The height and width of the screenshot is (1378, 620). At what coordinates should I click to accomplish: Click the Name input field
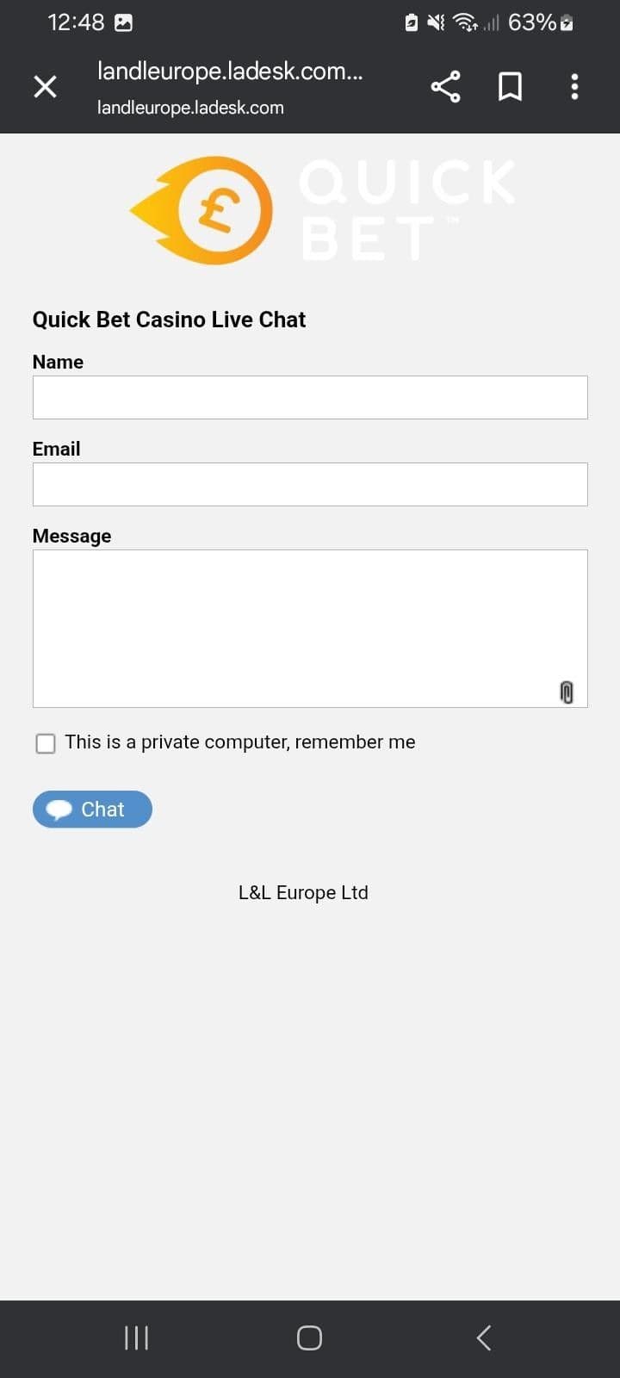[310, 397]
